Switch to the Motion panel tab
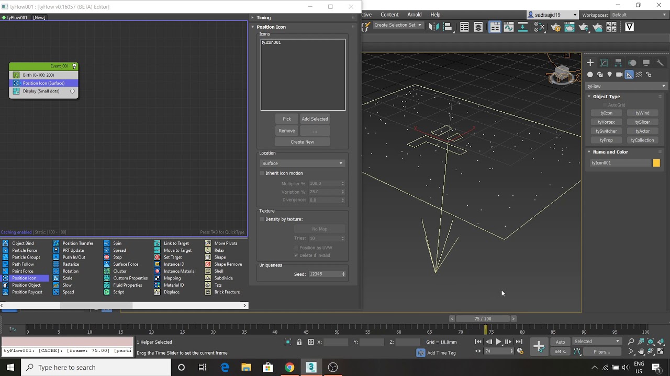Viewport: 670px width, 376px height. pyautogui.click(x=632, y=63)
